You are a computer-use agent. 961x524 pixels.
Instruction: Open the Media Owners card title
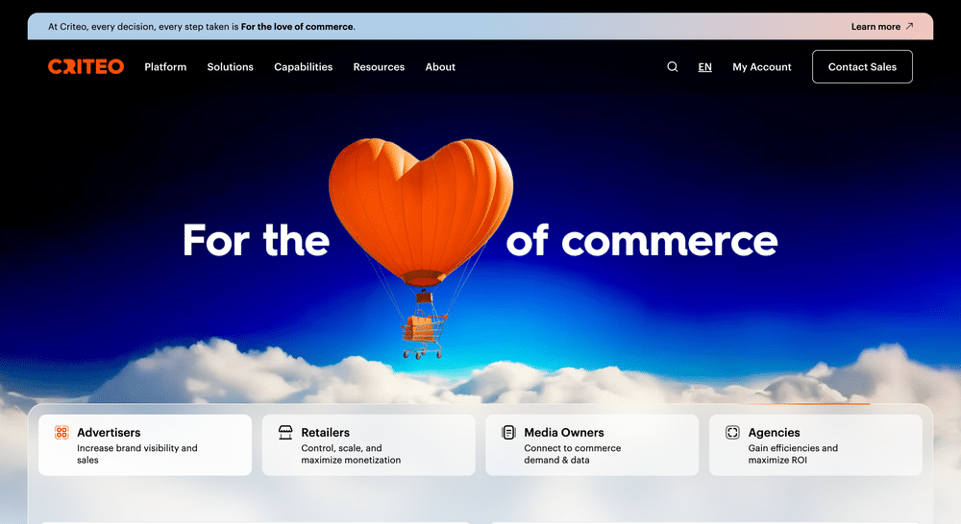click(564, 432)
